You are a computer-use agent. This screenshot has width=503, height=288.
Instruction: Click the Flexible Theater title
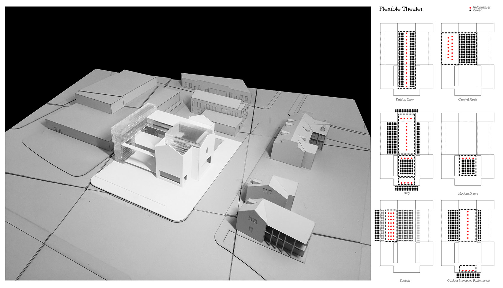(x=401, y=9)
